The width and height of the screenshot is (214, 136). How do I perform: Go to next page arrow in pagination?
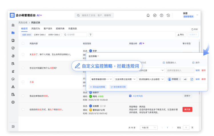coord(173,127)
